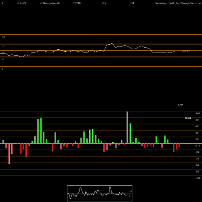
Task: Click the 30 level label on RSI scale
Action: (3, 59)
